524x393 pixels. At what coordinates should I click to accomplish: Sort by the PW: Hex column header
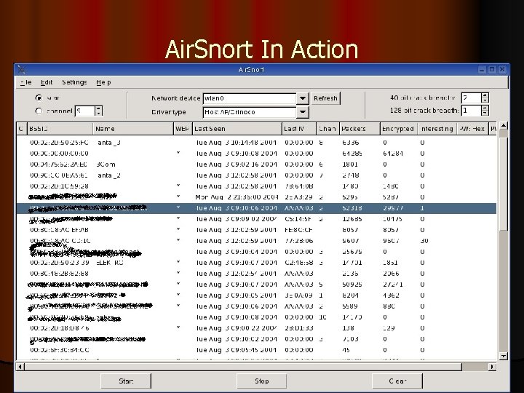click(x=472, y=129)
